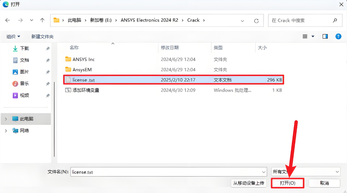The height and width of the screenshot is (193, 347).
Task: Sort by 修改日期 column header
Action: (170, 47)
